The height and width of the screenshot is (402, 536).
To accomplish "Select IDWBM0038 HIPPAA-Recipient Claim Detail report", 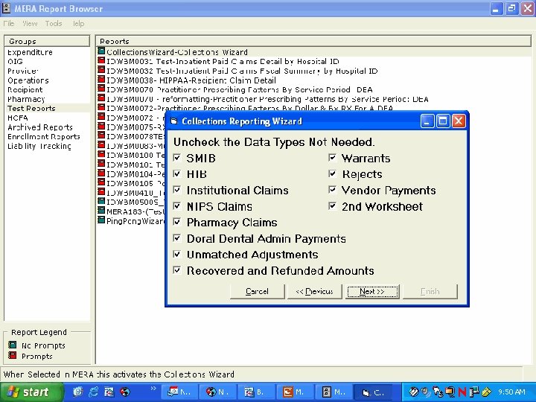I will [191, 80].
